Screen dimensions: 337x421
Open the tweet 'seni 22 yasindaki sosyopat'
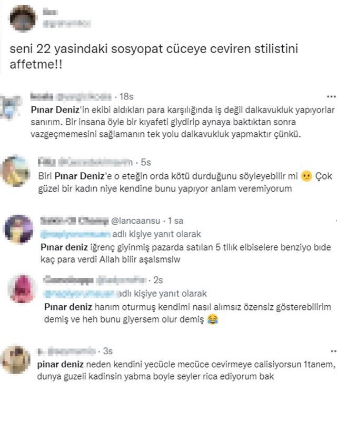pos(154,56)
